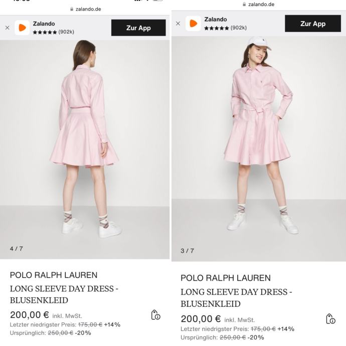
Task: Tap the Zalando logo in right banner
Action: (193, 24)
